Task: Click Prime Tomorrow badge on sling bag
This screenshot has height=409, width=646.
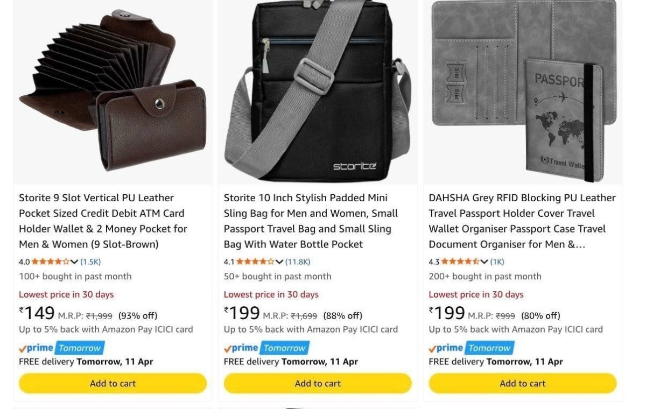Action: pyautogui.click(x=266, y=348)
